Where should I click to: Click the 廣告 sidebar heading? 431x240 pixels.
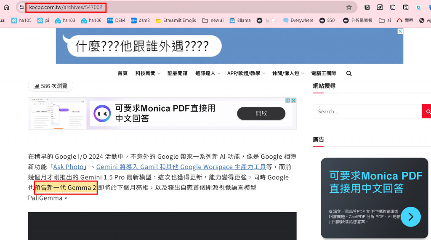click(318, 139)
